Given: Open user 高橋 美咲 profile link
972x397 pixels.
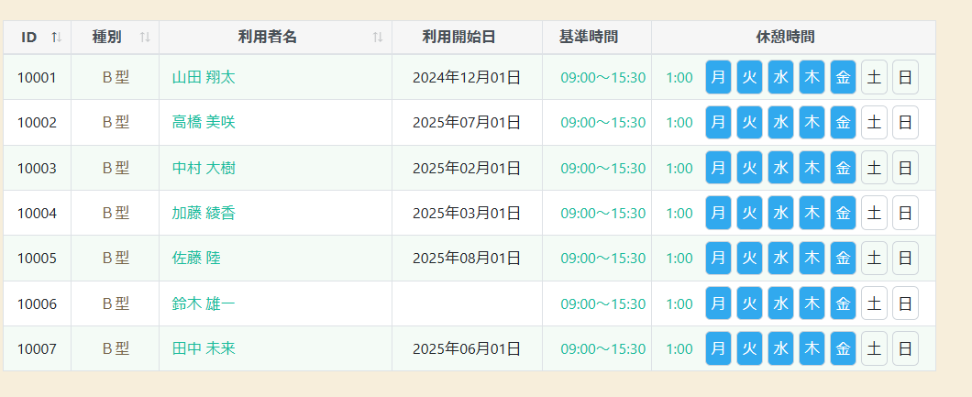Looking at the screenshot, I should (204, 123).
